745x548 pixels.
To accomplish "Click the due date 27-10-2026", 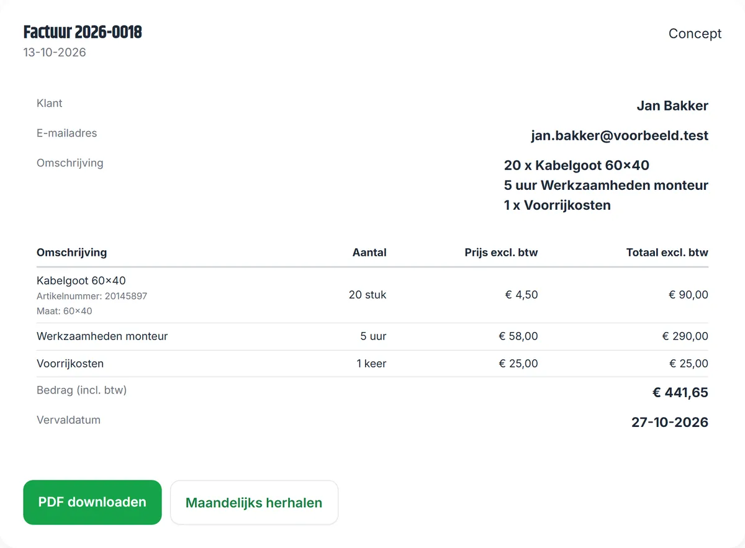I will [670, 422].
